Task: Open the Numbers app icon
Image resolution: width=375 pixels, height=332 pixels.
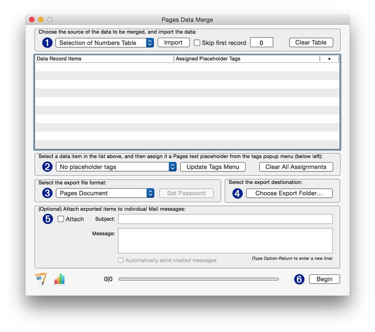Action: [x=59, y=279]
